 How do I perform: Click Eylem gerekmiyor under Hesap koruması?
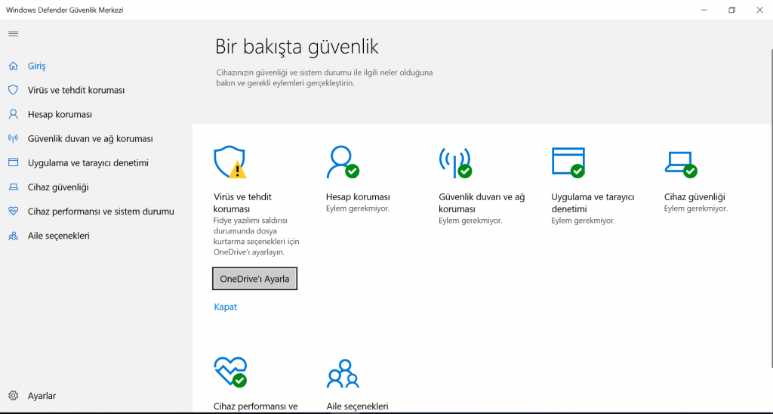click(358, 209)
